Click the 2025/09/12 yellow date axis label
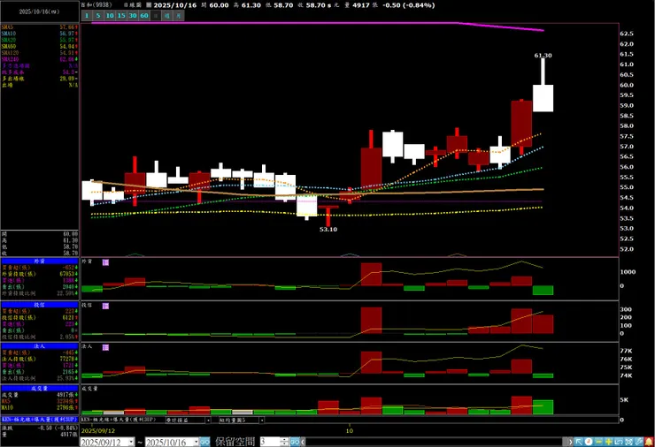The image size is (655, 447). coord(98,431)
